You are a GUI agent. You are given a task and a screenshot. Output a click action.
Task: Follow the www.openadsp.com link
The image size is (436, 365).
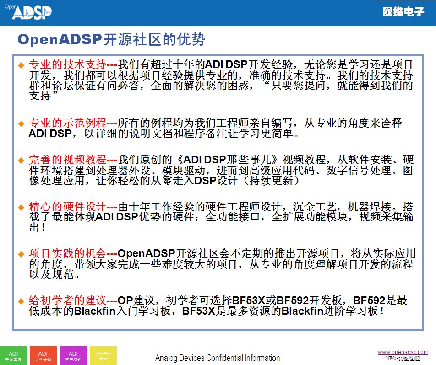[x=403, y=352]
